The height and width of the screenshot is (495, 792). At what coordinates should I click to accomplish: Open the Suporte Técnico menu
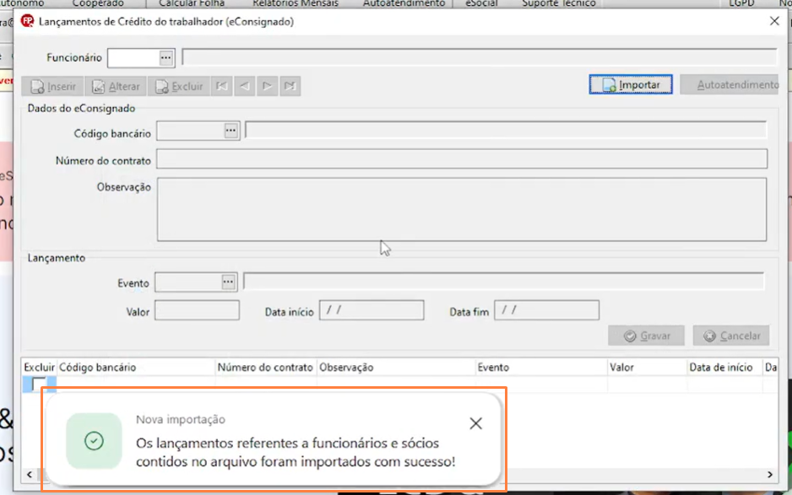coord(559,3)
